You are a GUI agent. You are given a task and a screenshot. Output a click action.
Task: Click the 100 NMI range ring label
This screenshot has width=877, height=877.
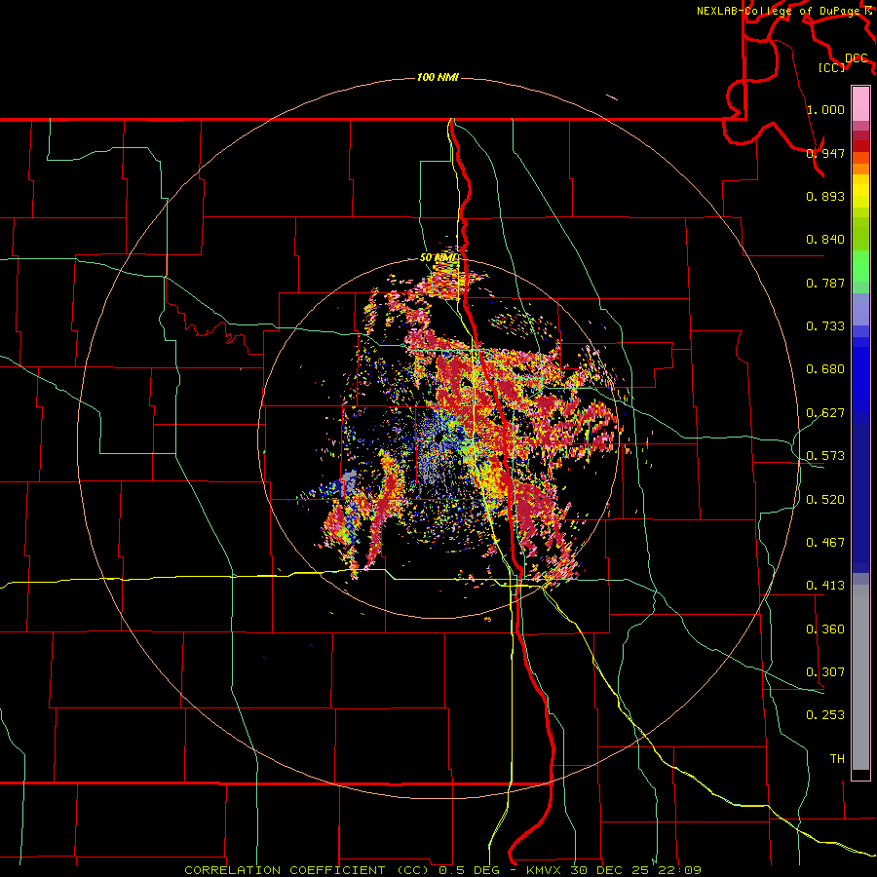[x=438, y=77]
